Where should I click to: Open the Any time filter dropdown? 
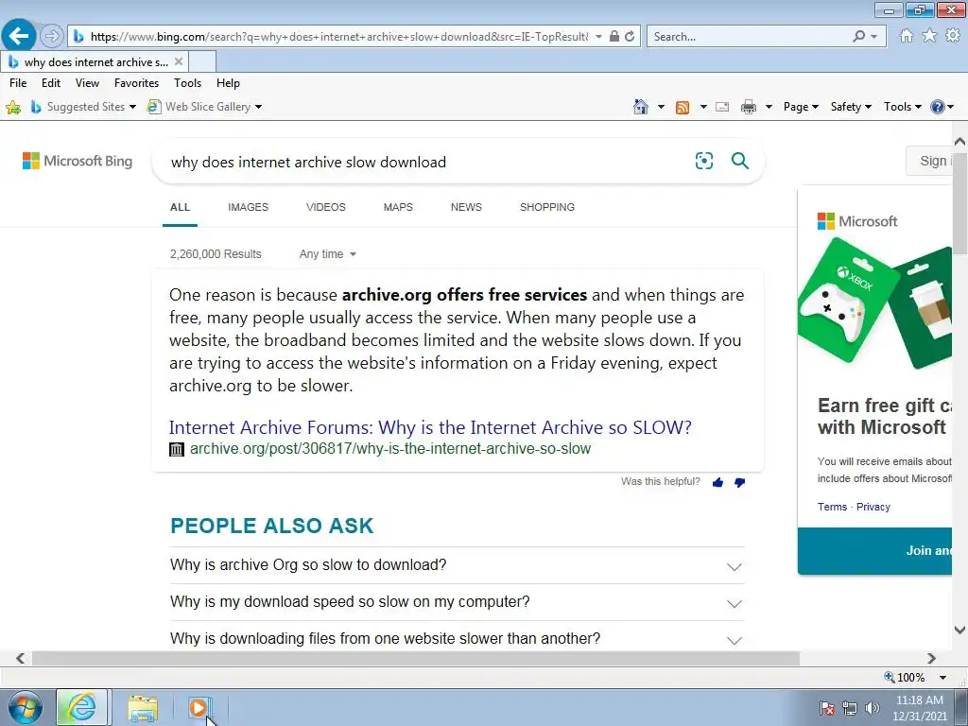click(x=327, y=253)
